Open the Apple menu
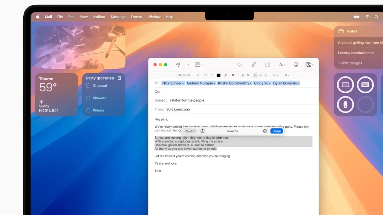Screen dimensions: 383x215 (38, 17)
